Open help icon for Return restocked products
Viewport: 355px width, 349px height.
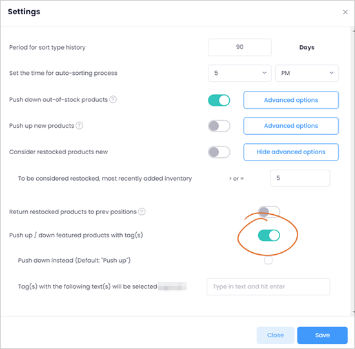[x=142, y=212]
